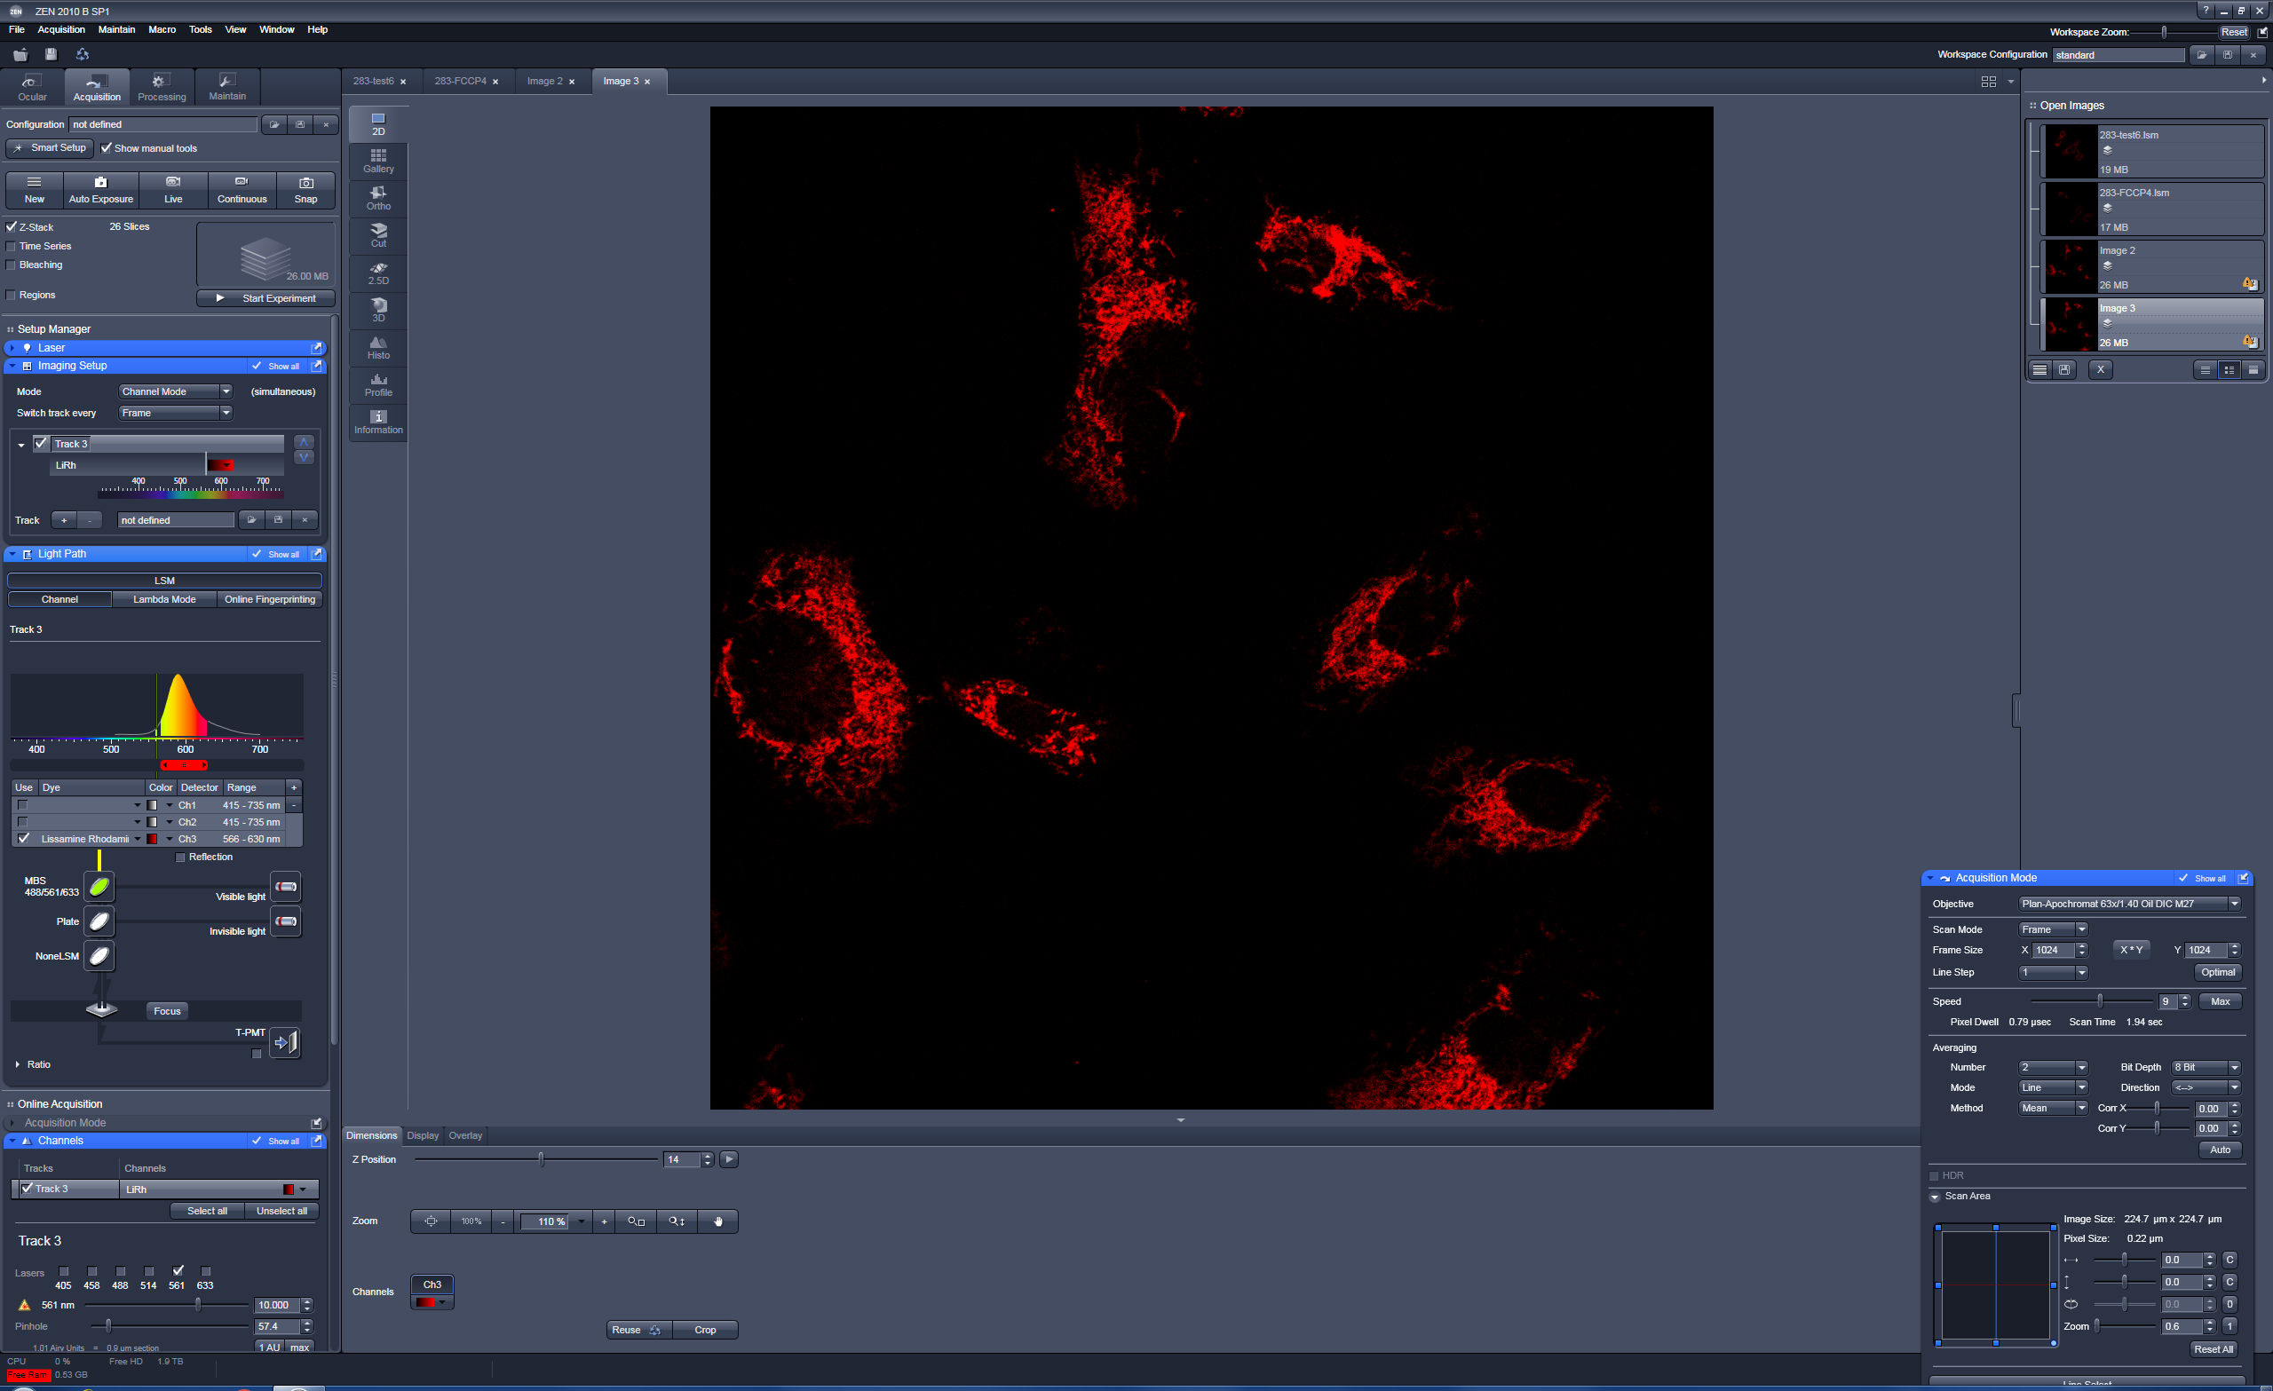Expand the Laser panel
Viewport: 2273px width, 1391px height.
[12, 348]
